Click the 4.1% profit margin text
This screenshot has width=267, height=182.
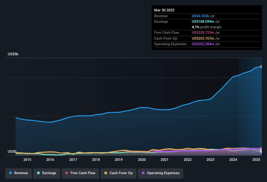point(207,27)
